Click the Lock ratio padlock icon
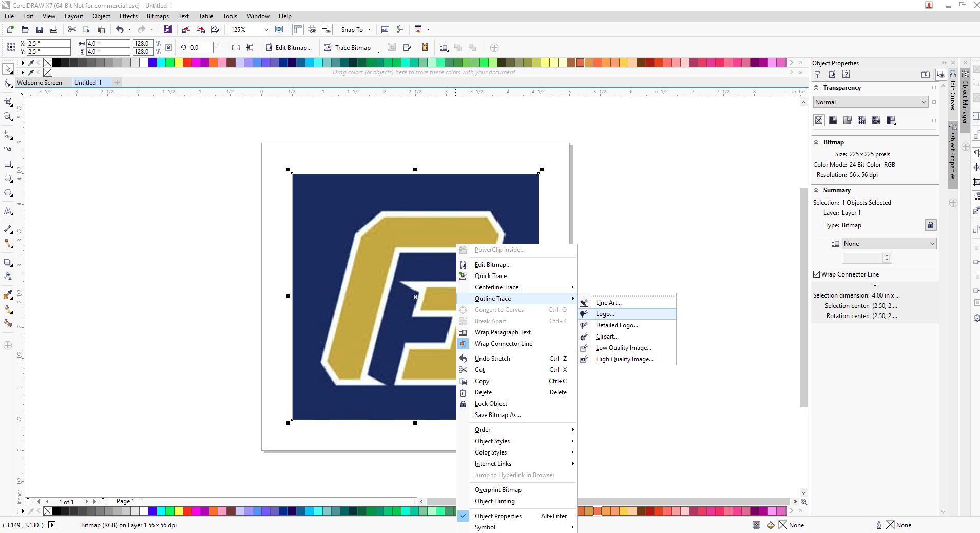Viewport: 980px width, 533px height. coord(169,48)
